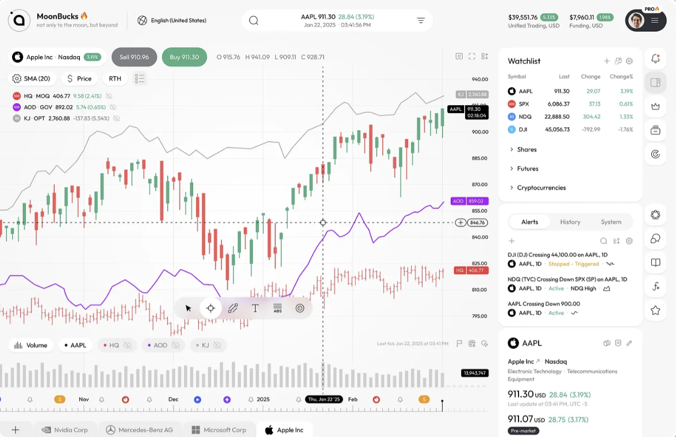Toggle AOD visibility in the volume panel
This screenshot has width=676, height=437.
tap(176, 345)
